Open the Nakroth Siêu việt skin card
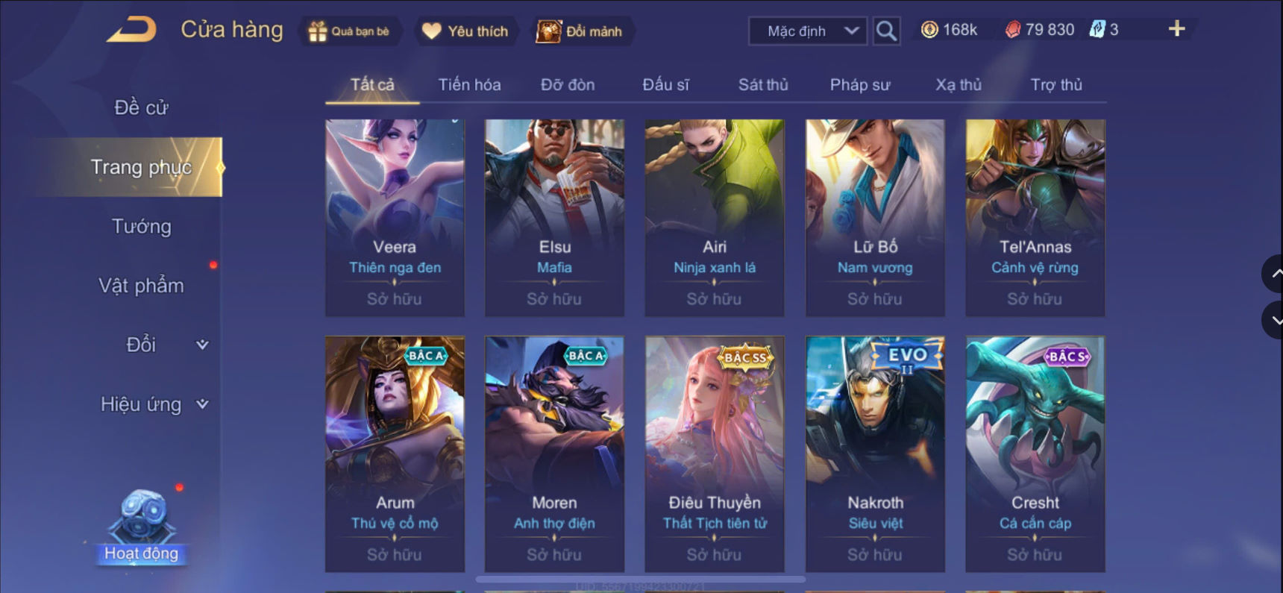 pyautogui.click(x=875, y=454)
